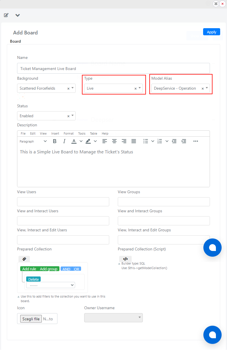The height and width of the screenshot is (350, 227).
Task: Delete the query builder rule
Action: coord(34,279)
